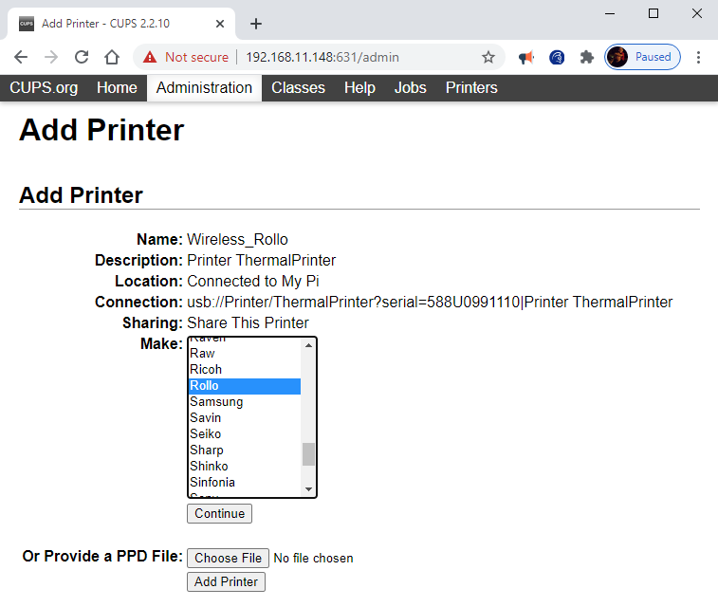Click the Make list scroll down arrow
Image resolution: width=718 pixels, height=607 pixels.
(x=308, y=489)
